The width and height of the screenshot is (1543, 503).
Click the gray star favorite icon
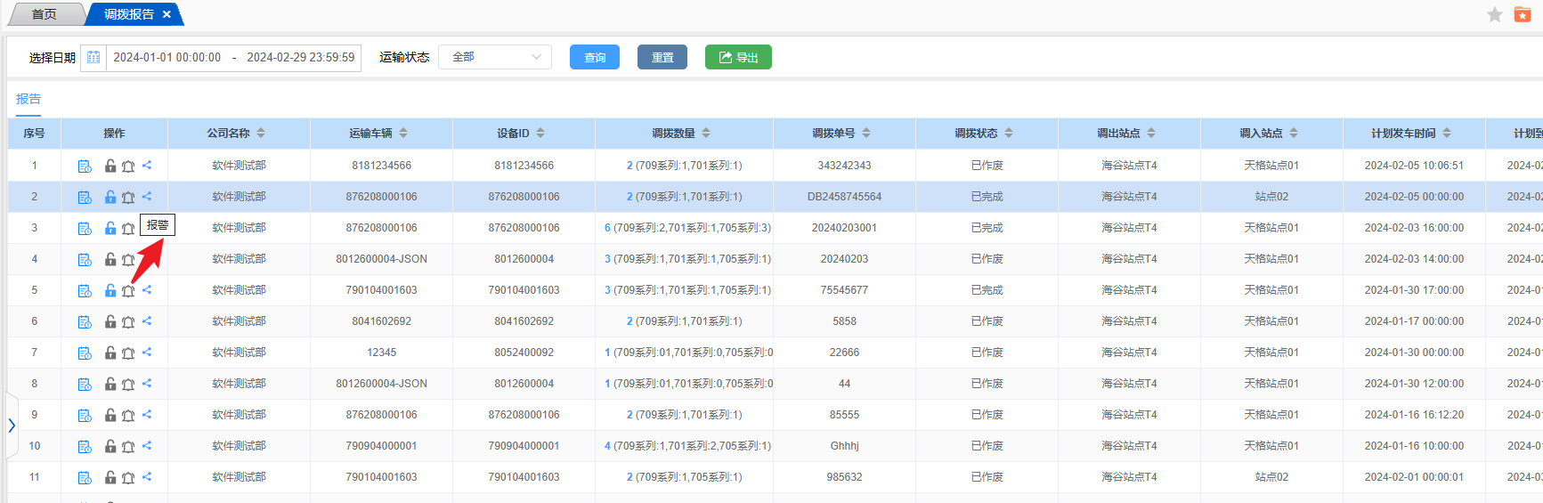click(x=1495, y=14)
